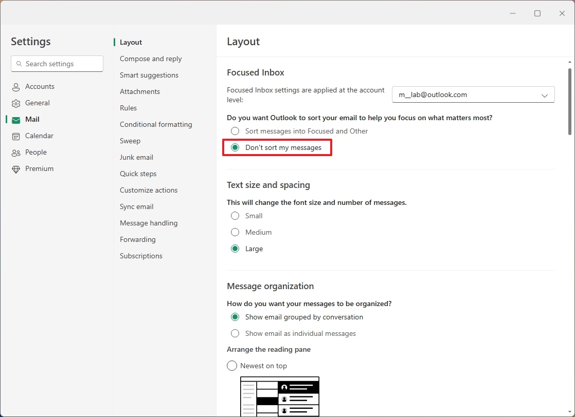Viewport: 575px width, 417px height.
Task: Open the Layout settings page
Action: (131, 43)
